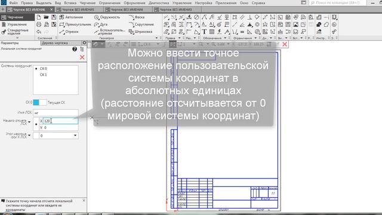Click the picture insert icon
This screenshot has height=215, width=382.
296,24
